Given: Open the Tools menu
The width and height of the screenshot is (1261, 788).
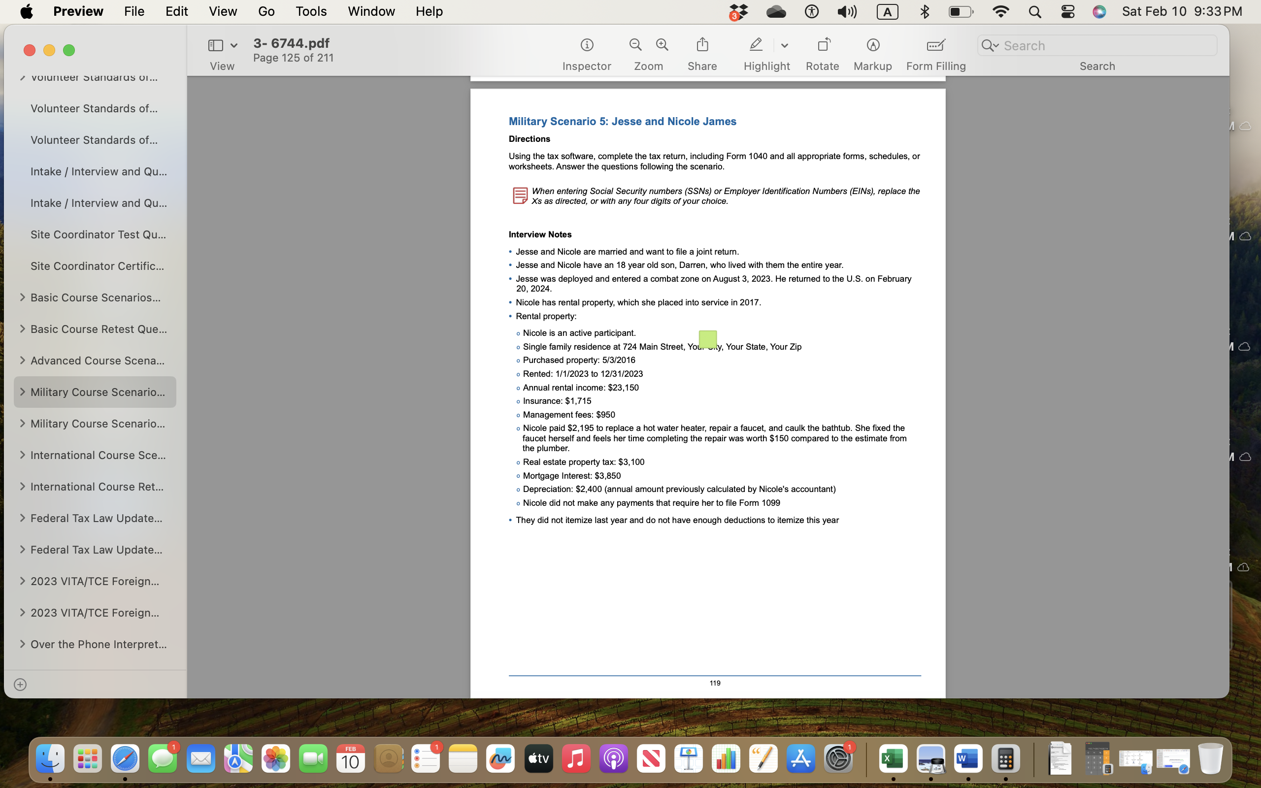Looking at the screenshot, I should click(310, 11).
